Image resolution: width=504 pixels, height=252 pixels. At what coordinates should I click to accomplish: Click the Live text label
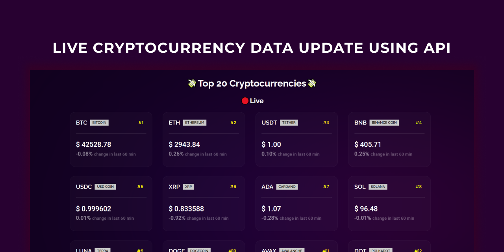tap(256, 100)
